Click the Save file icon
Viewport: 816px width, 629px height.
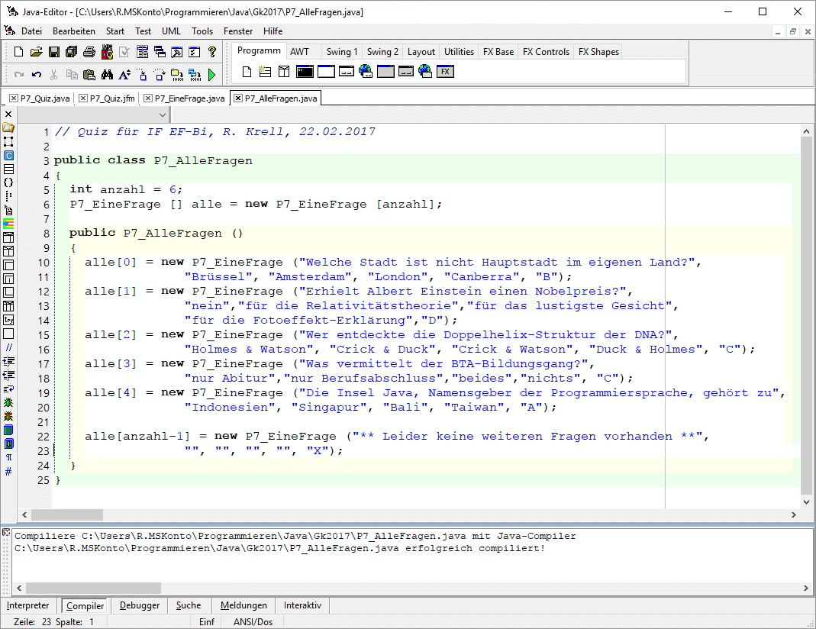(x=54, y=52)
